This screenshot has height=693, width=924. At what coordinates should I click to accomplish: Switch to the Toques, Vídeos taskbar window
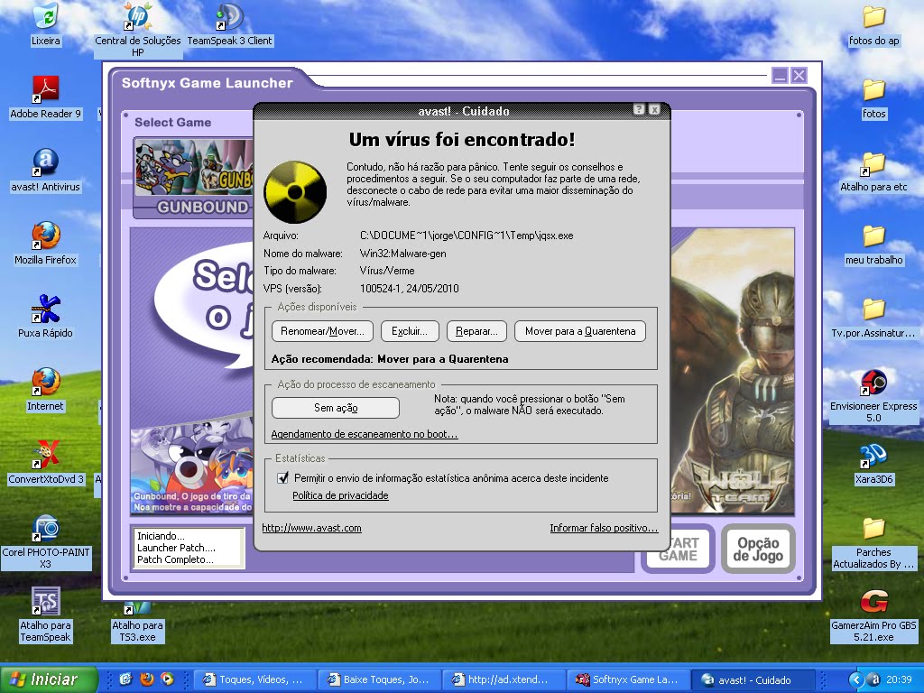point(254,679)
